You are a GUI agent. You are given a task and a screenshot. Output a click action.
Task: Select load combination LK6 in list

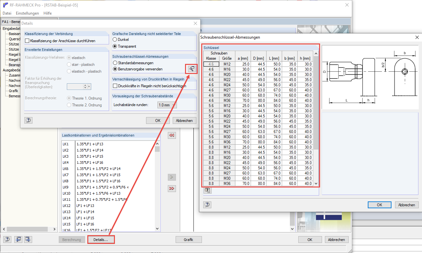pos(108,169)
